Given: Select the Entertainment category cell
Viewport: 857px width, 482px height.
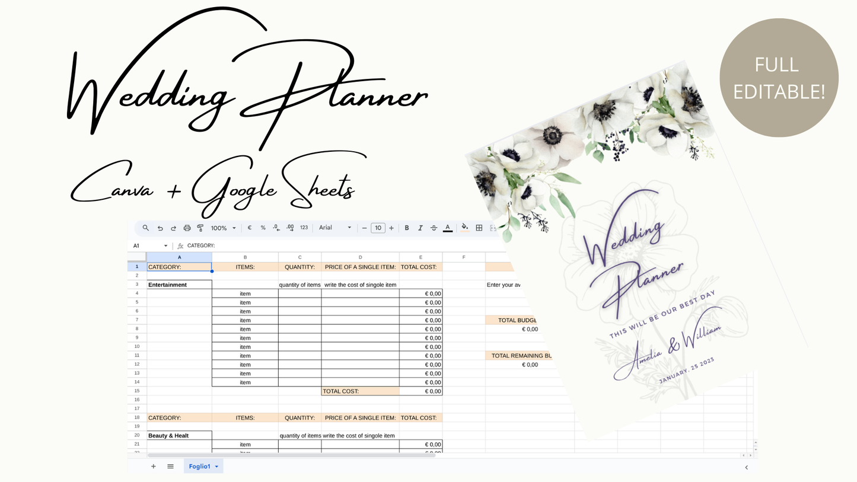Looking at the screenshot, I should click(179, 285).
